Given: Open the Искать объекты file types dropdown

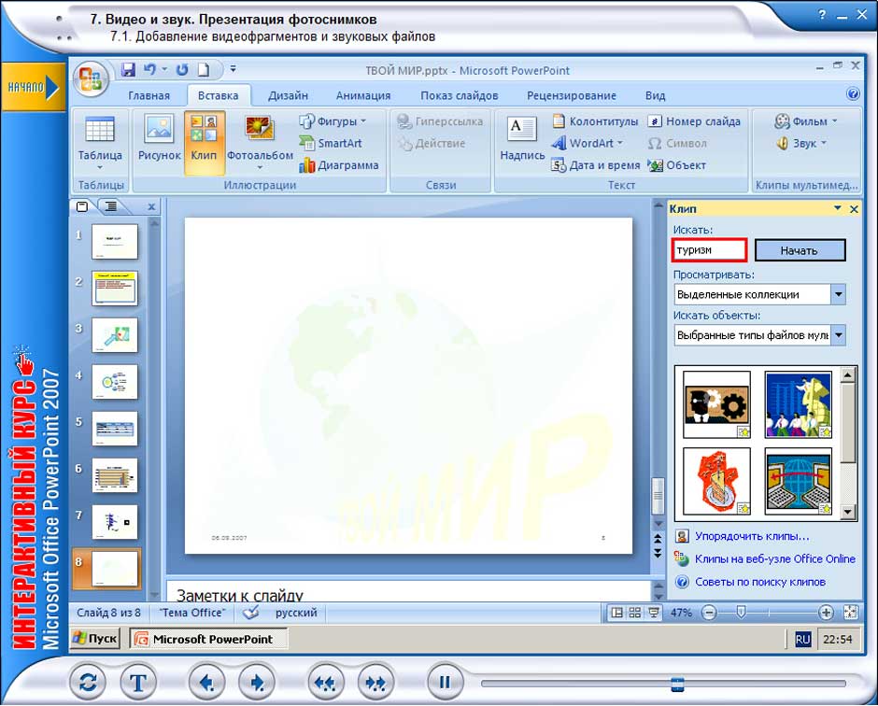Looking at the screenshot, I should pyautogui.click(x=838, y=335).
